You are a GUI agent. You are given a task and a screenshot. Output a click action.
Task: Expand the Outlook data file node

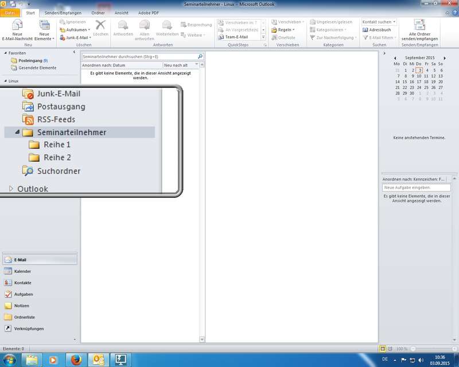click(11, 189)
